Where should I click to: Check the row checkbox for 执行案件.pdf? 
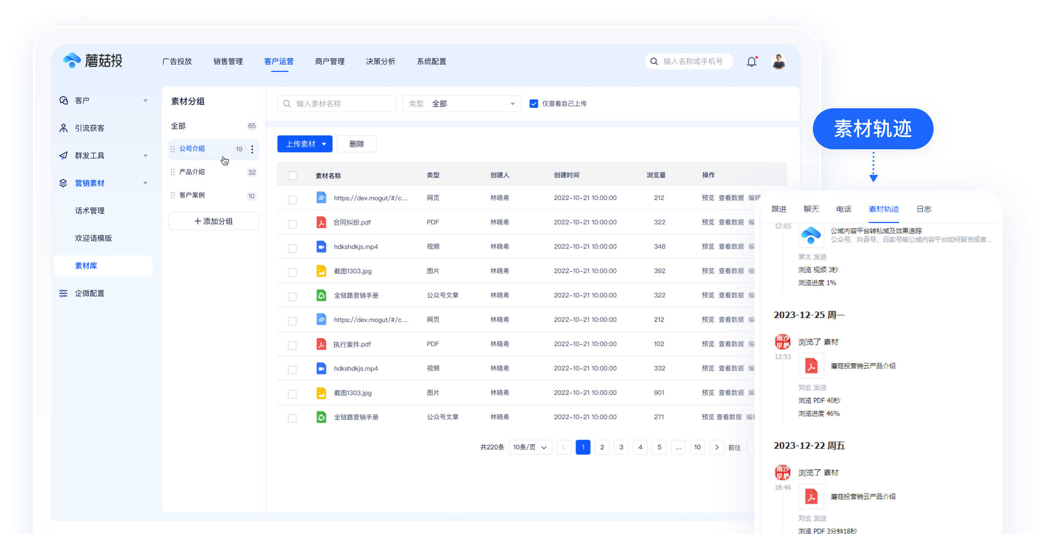click(x=292, y=345)
